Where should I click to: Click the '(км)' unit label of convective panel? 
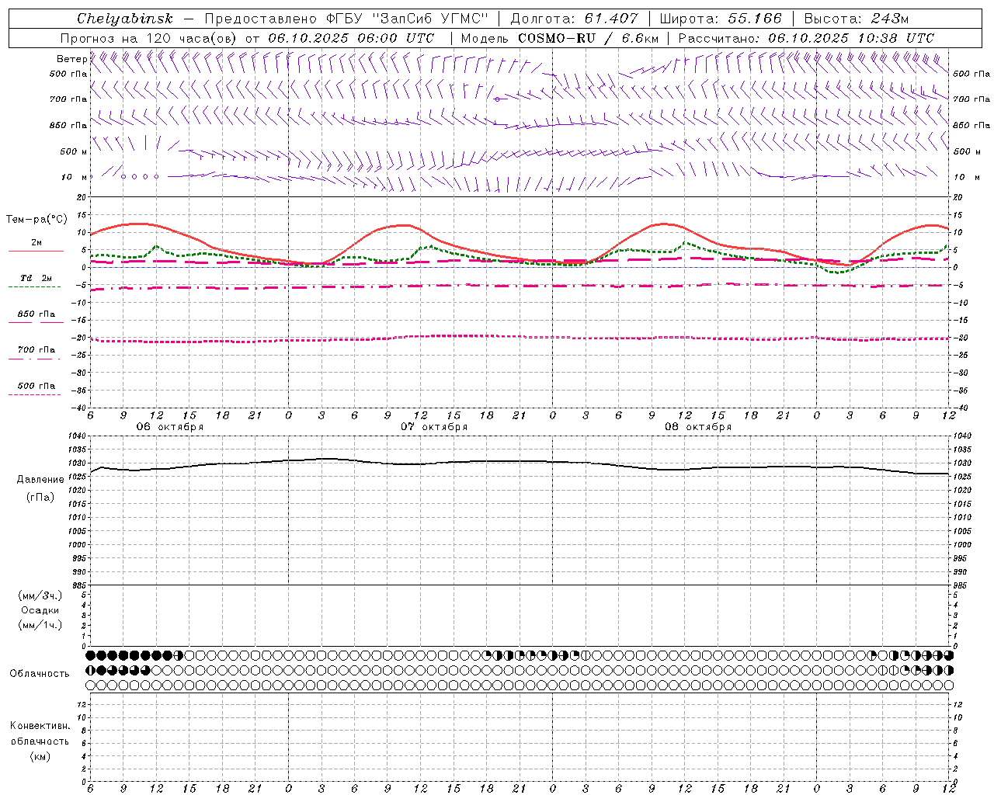point(40,756)
